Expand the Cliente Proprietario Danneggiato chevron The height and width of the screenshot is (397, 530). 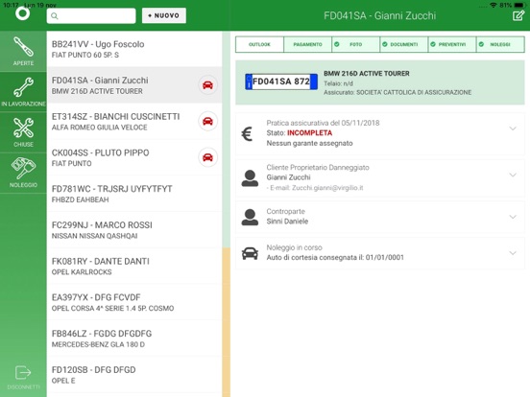pos(513,175)
